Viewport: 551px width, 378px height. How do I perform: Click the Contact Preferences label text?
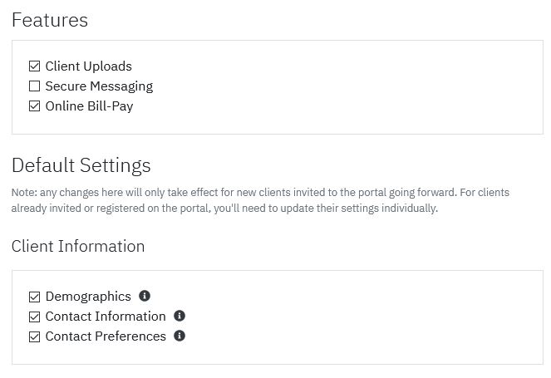(x=106, y=336)
